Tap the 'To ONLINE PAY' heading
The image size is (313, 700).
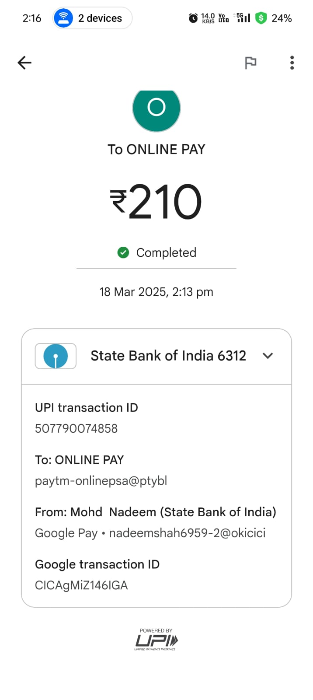point(156,150)
